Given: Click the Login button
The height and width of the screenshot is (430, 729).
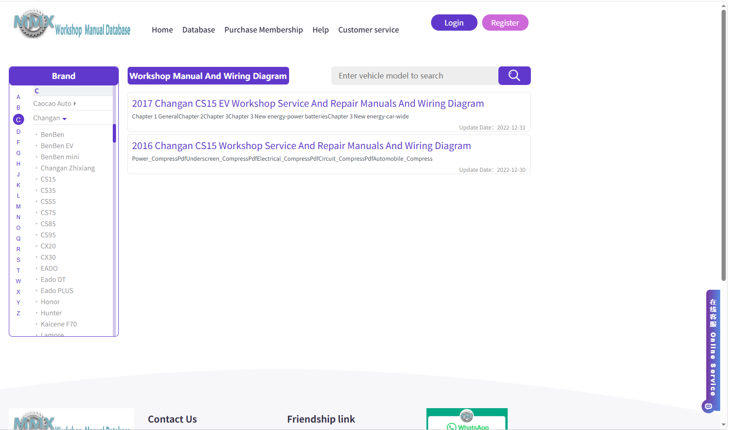Looking at the screenshot, I should coord(454,23).
